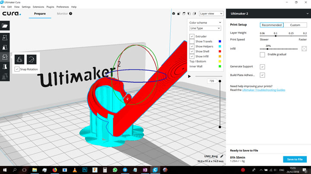Open the Line Type dropdown
311x174 pixels.
click(205, 28)
